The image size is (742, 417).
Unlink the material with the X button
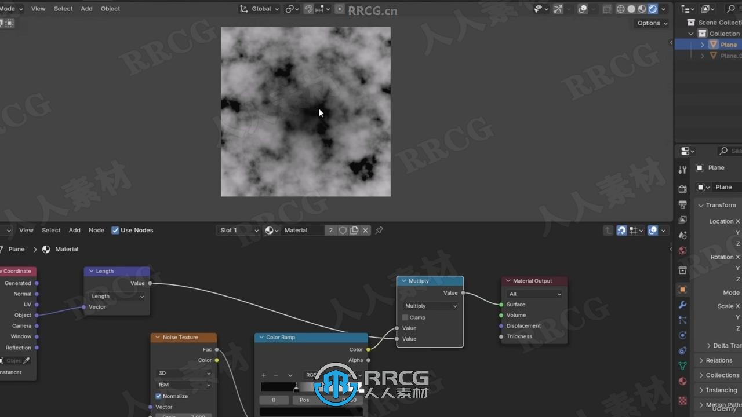(x=365, y=230)
